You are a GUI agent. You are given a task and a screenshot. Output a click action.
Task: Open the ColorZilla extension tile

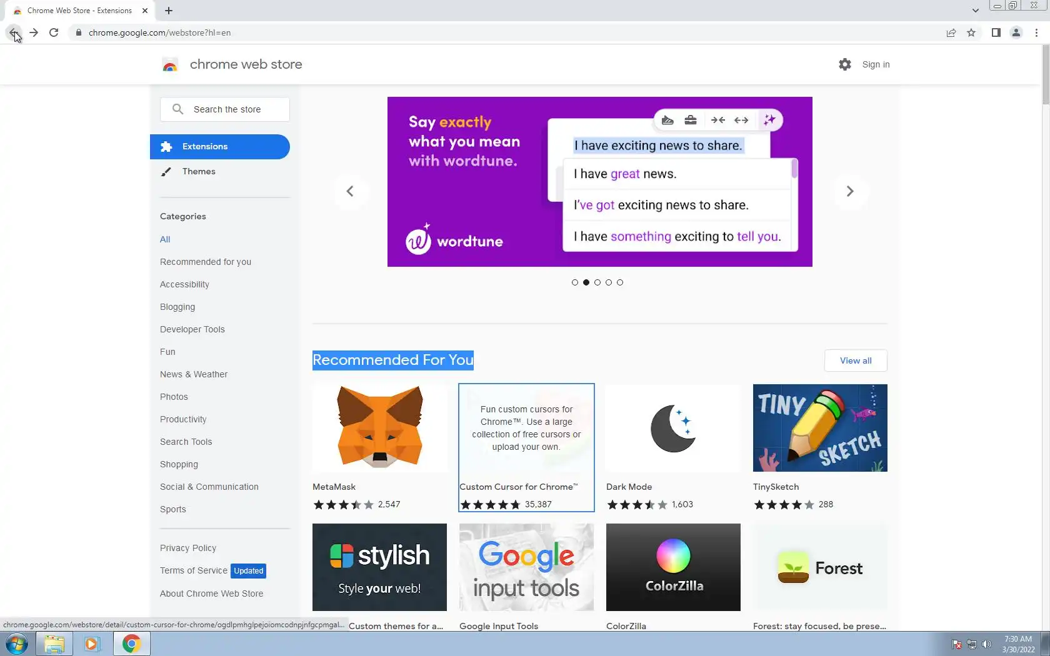(673, 567)
